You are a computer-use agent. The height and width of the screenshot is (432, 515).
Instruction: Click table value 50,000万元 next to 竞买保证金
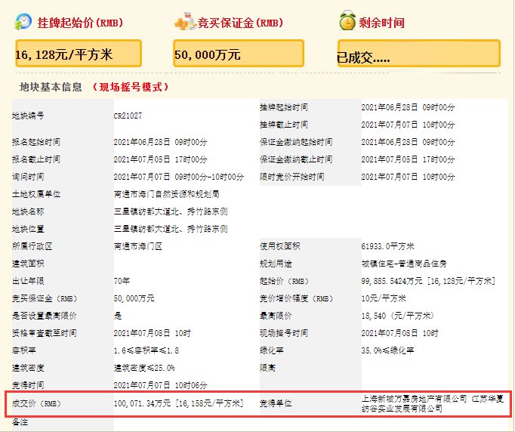(134, 298)
